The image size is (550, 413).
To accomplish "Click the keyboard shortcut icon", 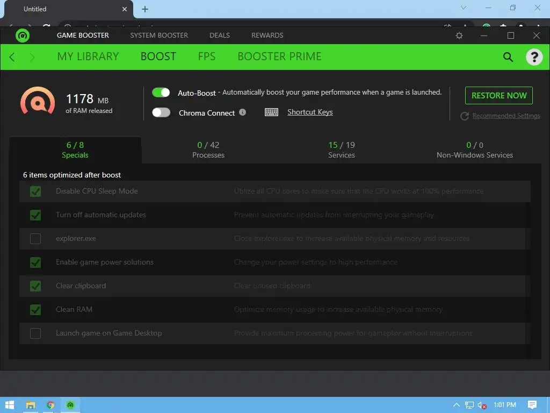I will (271, 112).
